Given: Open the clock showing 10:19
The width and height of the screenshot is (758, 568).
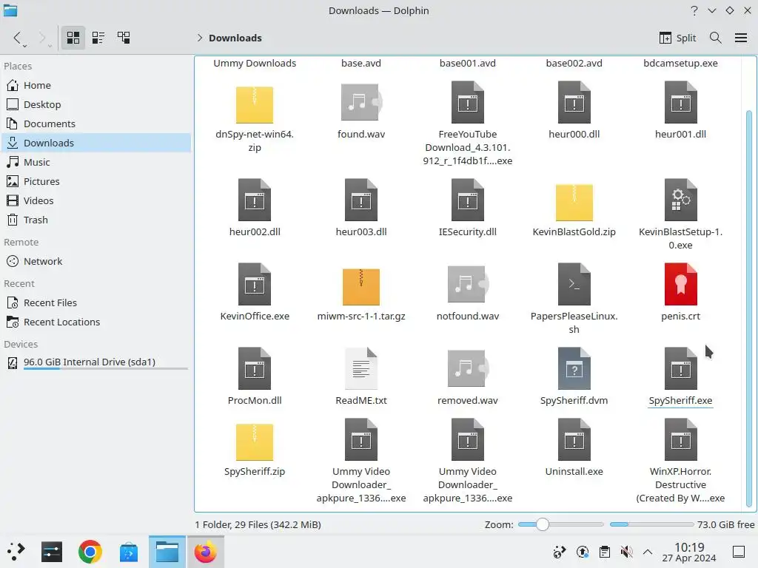Looking at the screenshot, I should [x=689, y=552].
